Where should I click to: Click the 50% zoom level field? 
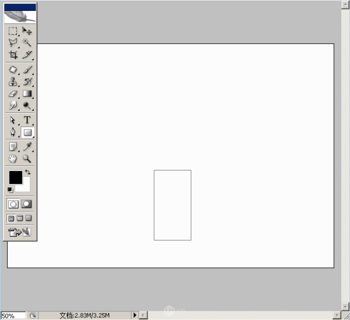[x=13, y=316]
